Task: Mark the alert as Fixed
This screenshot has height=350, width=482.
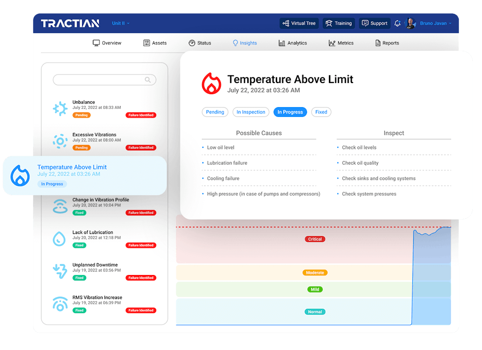Action: 321,112
